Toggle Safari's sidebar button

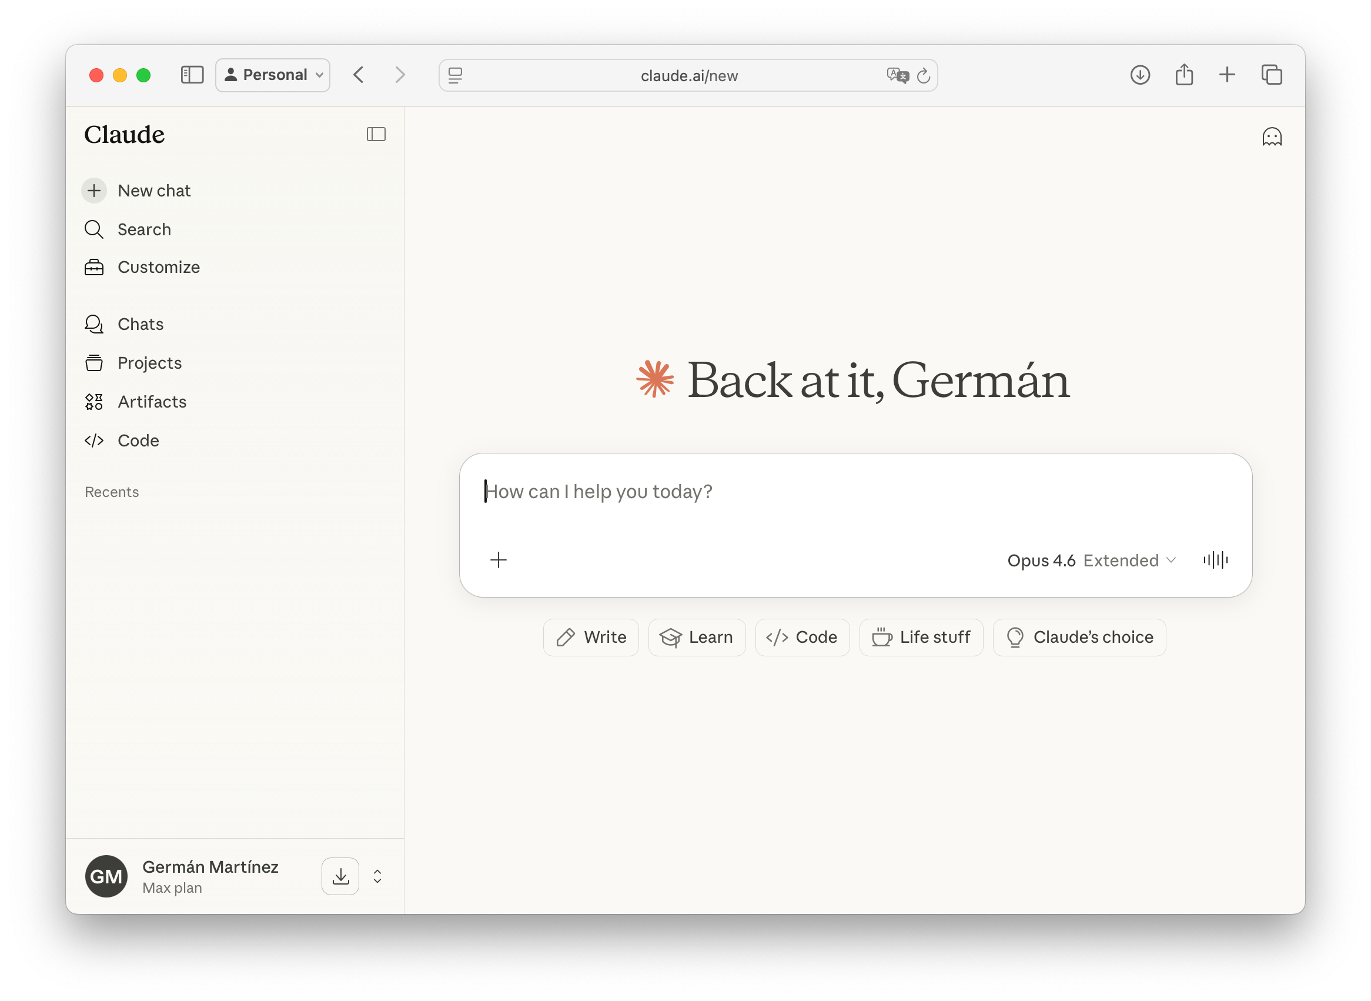(x=192, y=75)
